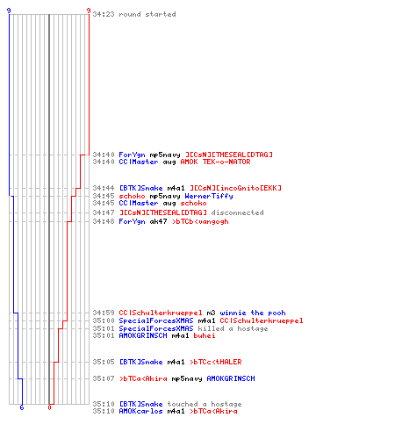Click blue team final count 6 label
The image size is (395, 439).
pyautogui.click(x=22, y=407)
